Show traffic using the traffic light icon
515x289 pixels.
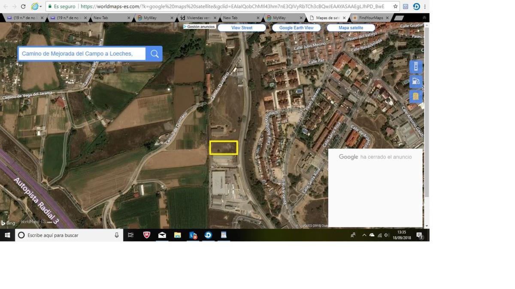[415, 67]
